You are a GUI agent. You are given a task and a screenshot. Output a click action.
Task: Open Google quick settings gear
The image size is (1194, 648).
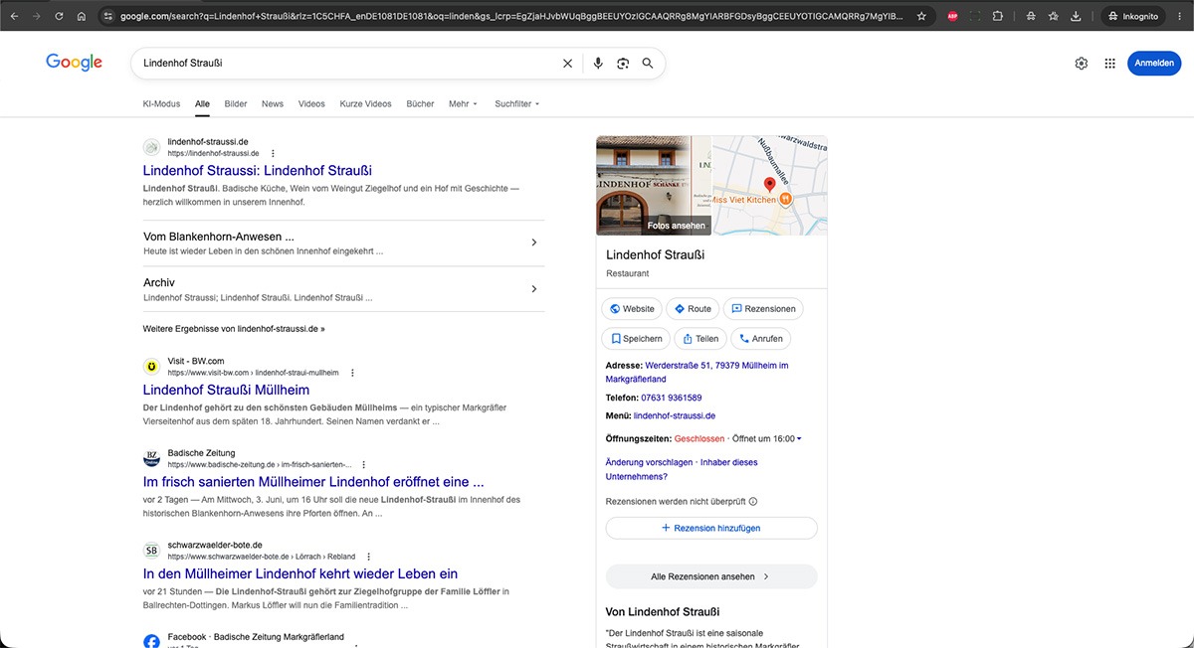pos(1082,64)
